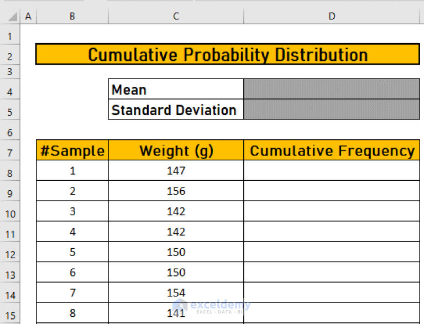Select weight value 156
Screen dimensions: 424x324
[176, 191]
